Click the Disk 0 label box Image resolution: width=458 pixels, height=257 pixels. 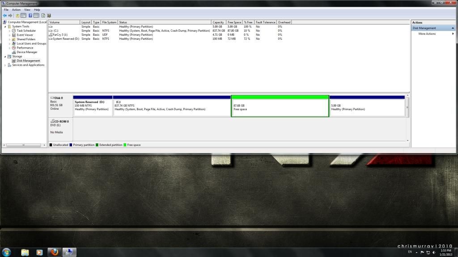(60, 105)
